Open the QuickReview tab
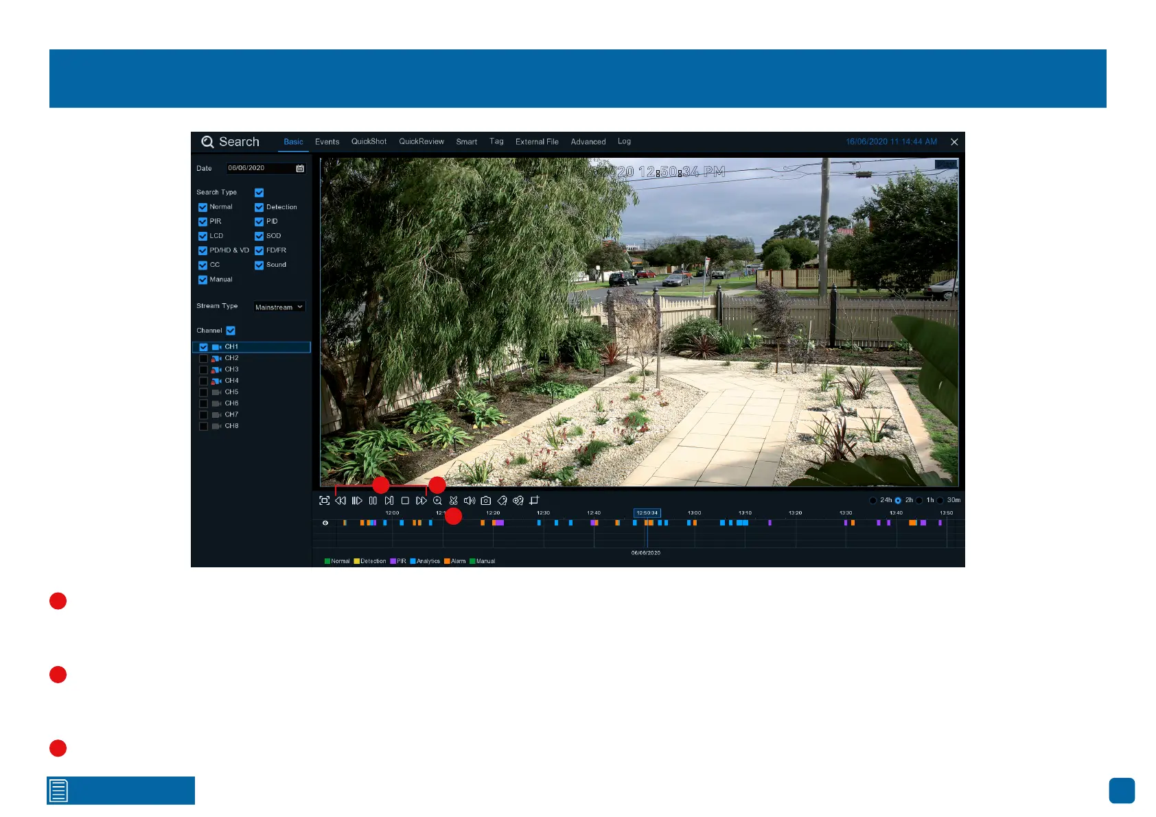The width and height of the screenshot is (1156, 817). tap(421, 142)
